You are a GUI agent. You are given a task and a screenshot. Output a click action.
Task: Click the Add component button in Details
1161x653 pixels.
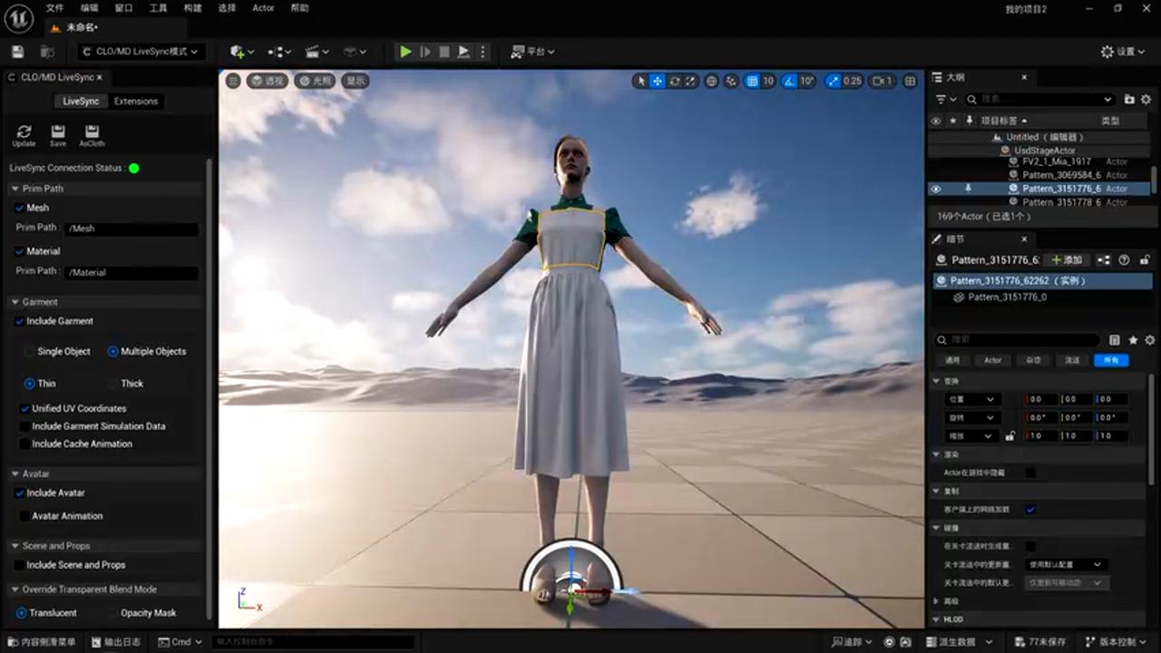[1067, 260]
